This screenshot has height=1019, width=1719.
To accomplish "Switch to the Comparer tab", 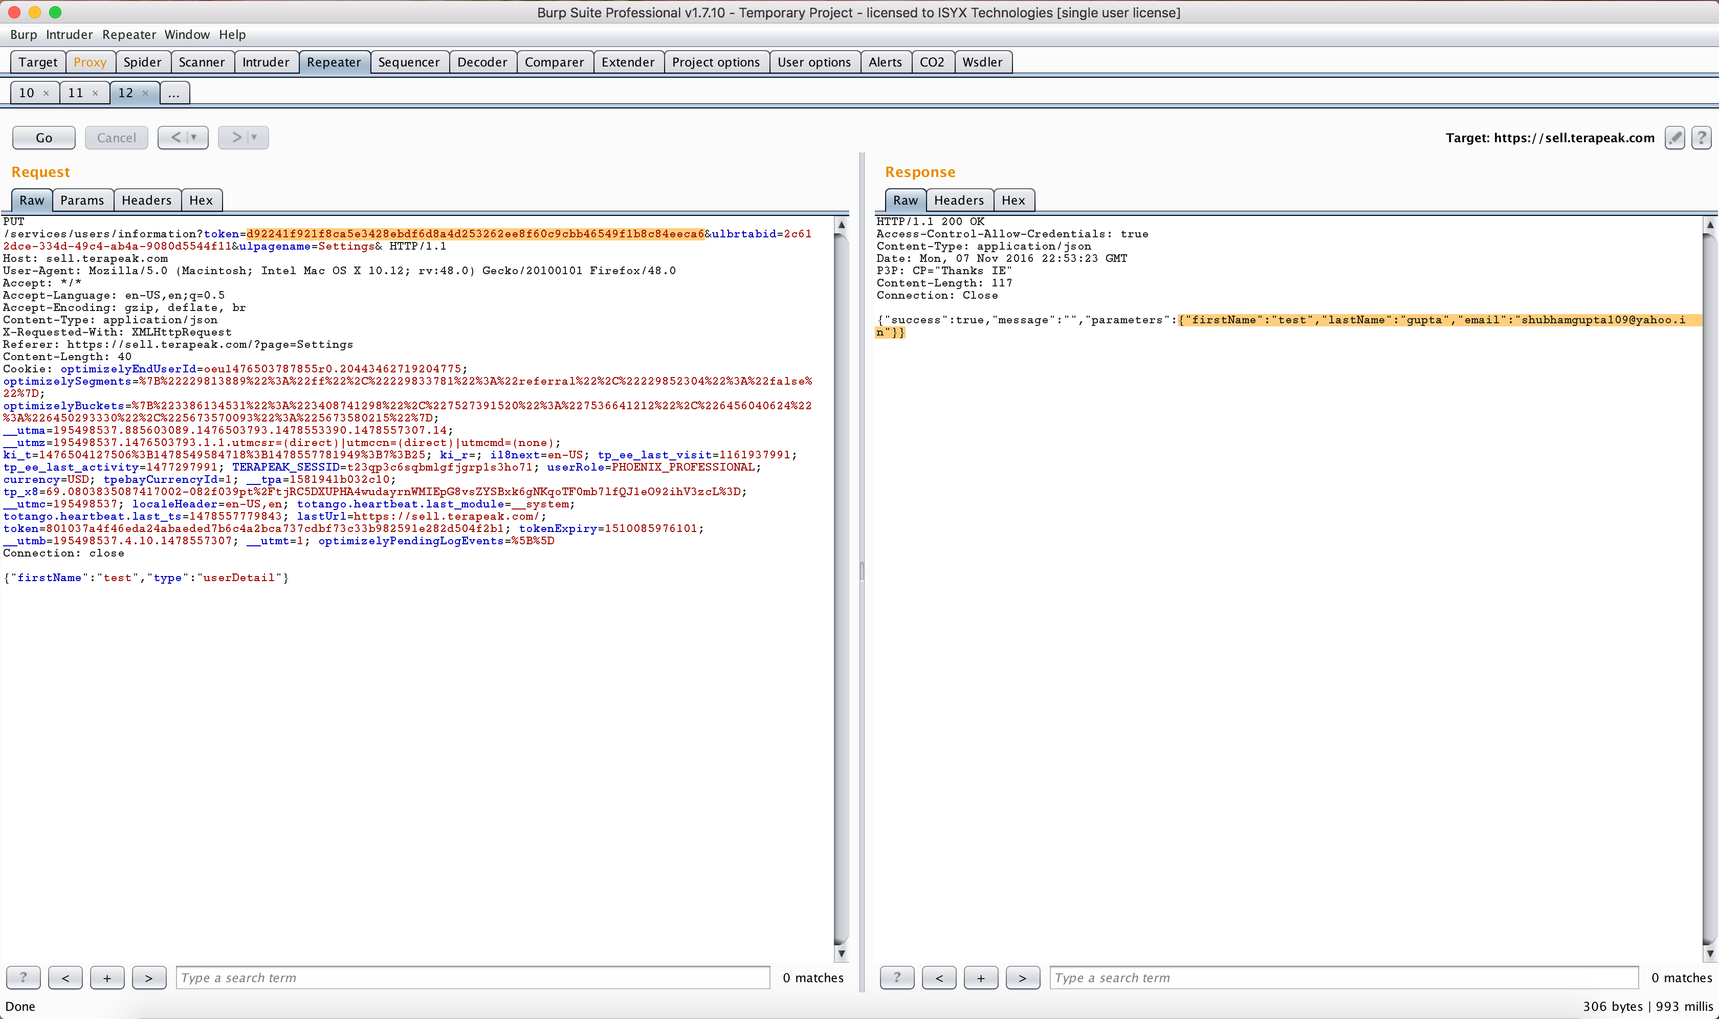I will pyautogui.click(x=554, y=62).
